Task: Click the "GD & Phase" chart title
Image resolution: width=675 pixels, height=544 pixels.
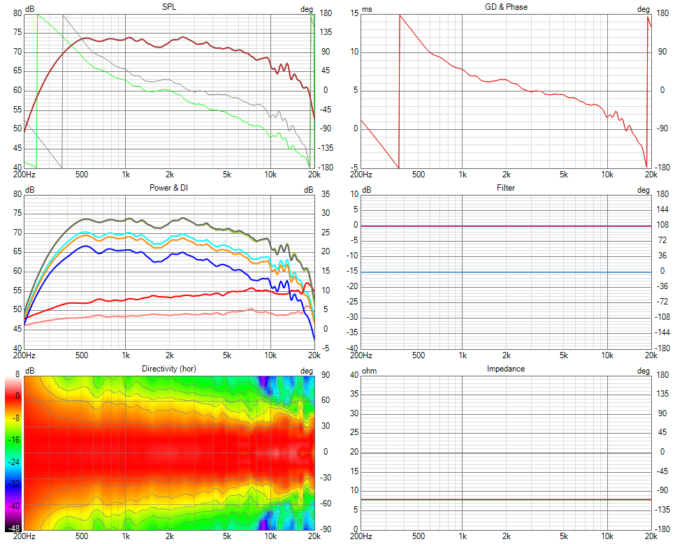Action: point(506,7)
